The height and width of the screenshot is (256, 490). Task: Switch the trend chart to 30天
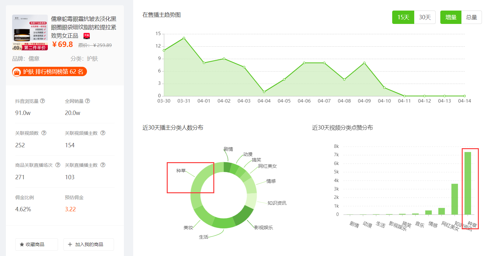click(x=425, y=17)
